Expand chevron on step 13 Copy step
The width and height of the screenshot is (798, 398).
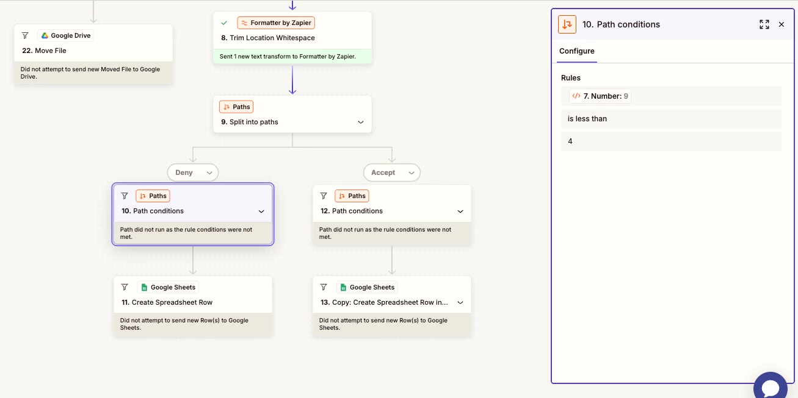[x=460, y=302]
